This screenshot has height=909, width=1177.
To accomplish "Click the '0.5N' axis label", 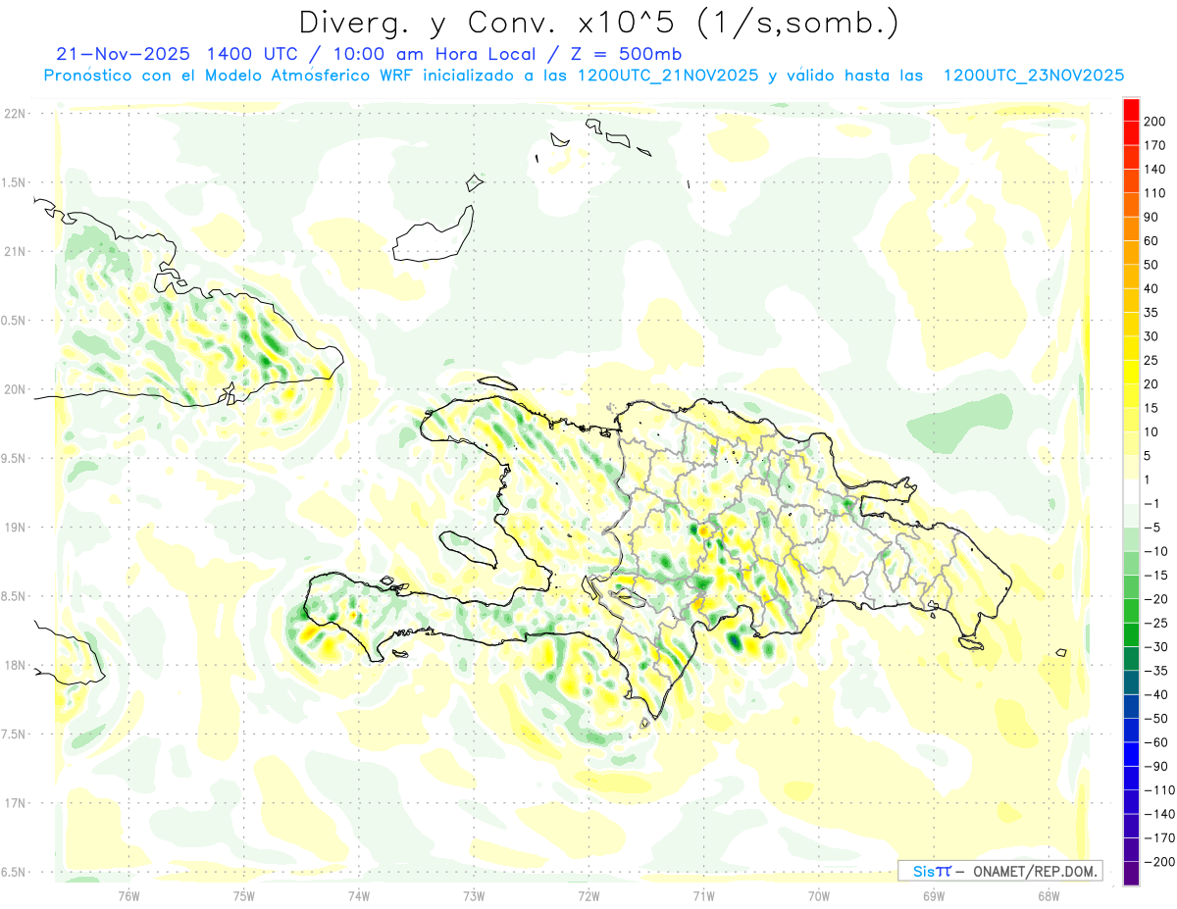I will pos(15,321).
